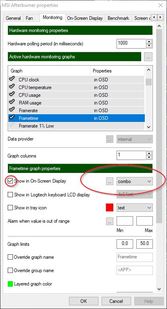Click the Cancel button
This screenshot has width=167, height=309.
coord(116,301)
